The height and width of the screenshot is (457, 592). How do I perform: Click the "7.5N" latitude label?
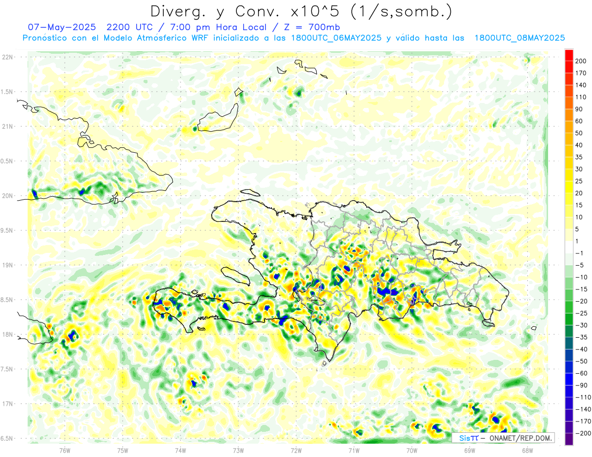pyautogui.click(x=7, y=369)
